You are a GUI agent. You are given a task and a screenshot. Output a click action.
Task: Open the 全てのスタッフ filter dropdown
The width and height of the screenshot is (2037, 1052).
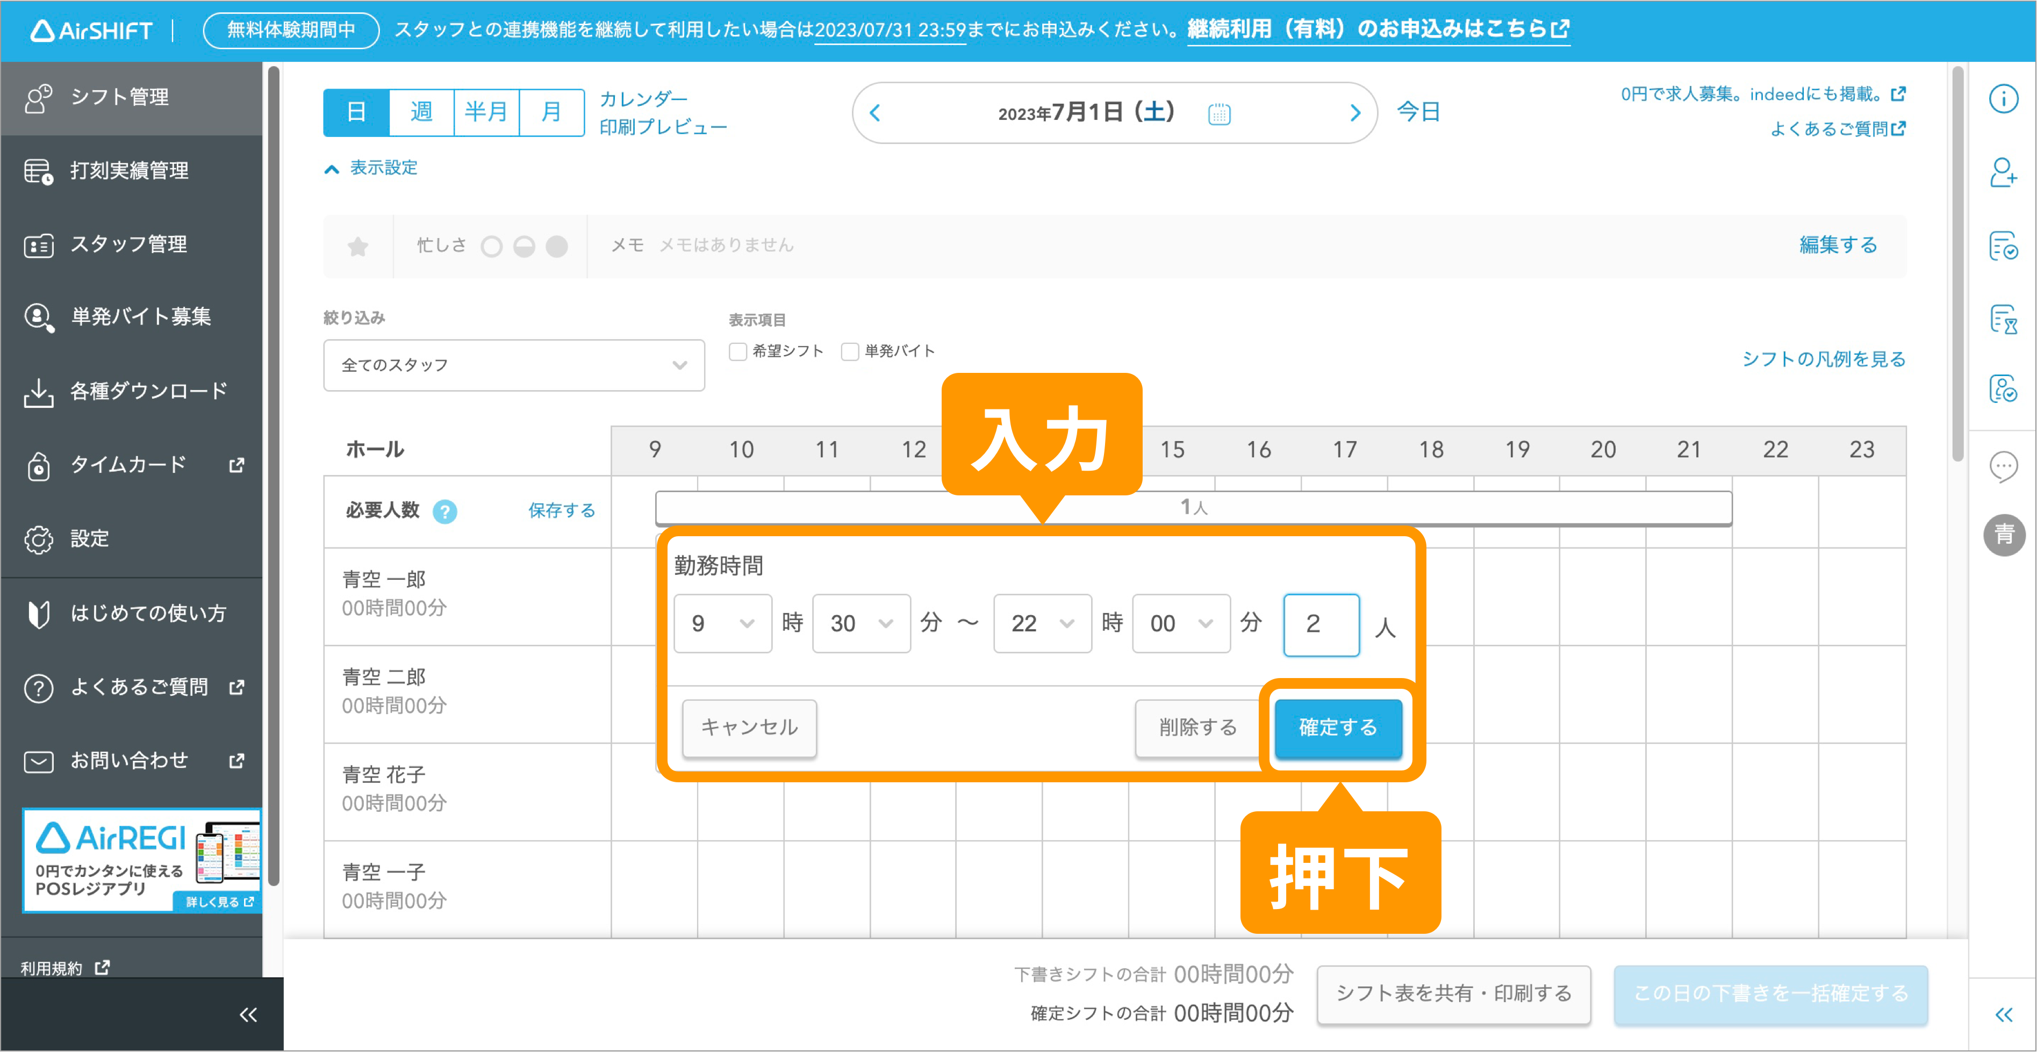point(514,365)
